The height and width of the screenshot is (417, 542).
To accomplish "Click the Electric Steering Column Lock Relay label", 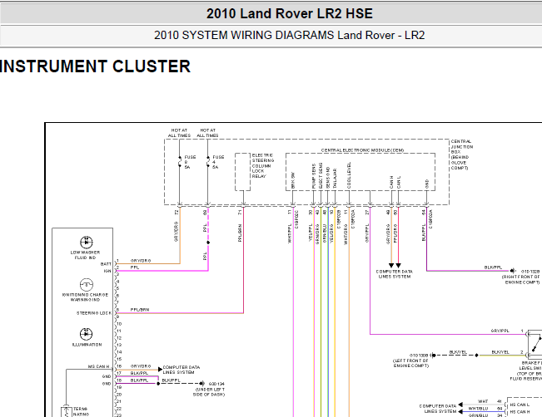I will coord(263,166).
